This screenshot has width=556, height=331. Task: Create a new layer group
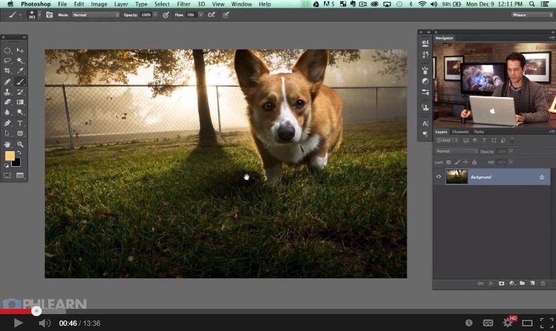(522, 283)
